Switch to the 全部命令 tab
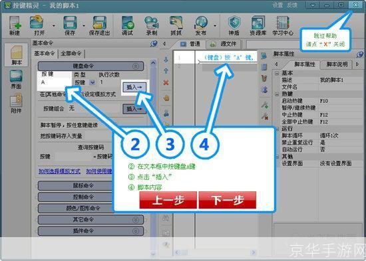This screenshot has height=261, width=366. 71,54
